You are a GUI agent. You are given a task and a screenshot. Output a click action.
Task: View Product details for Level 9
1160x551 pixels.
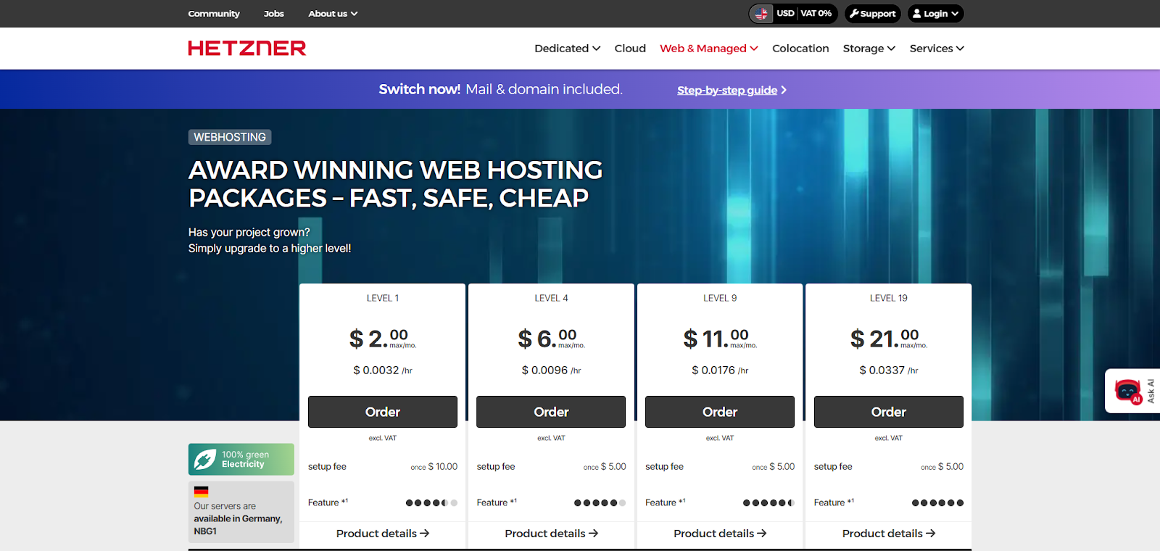[720, 534]
